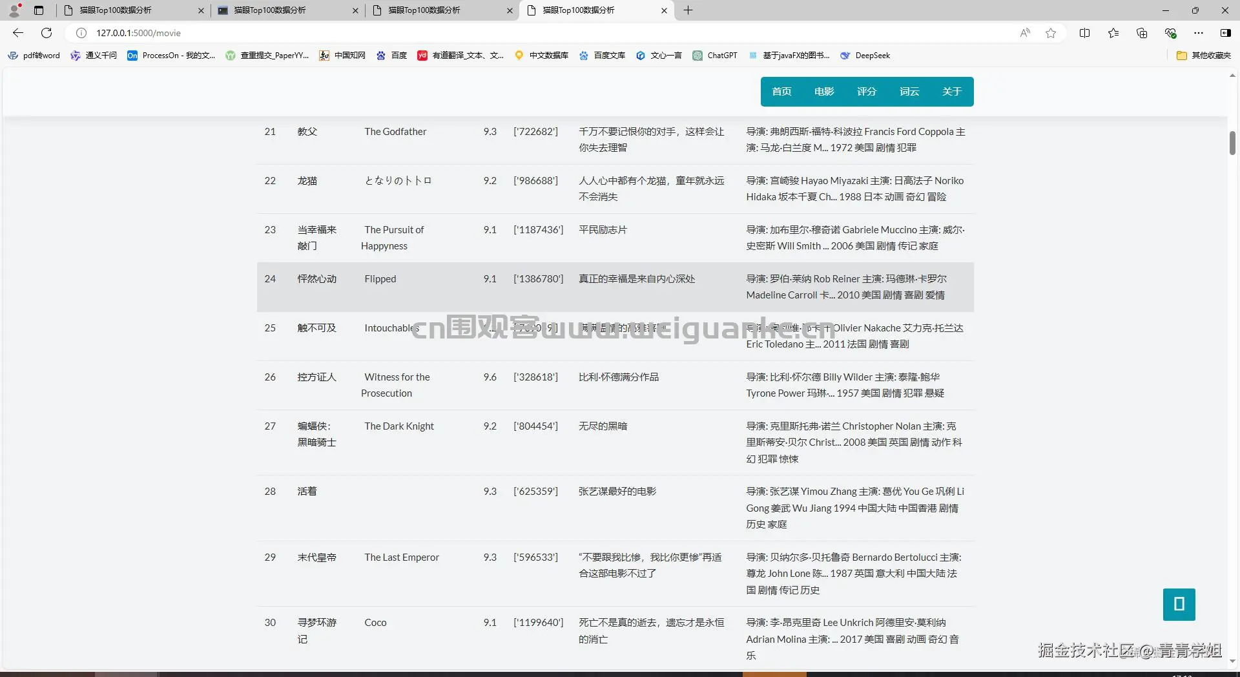The width and height of the screenshot is (1240, 677).
Task: Open 中文数据库 bookmark
Action: pyautogui.click(x=541, y=56)
